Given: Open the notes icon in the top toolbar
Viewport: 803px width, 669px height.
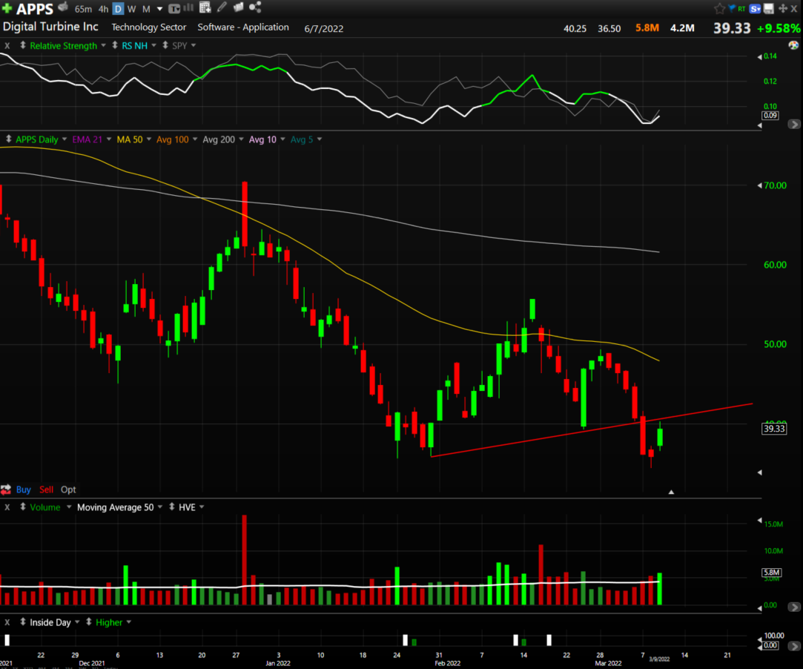Looking at the screenshot, I should 238,7.
